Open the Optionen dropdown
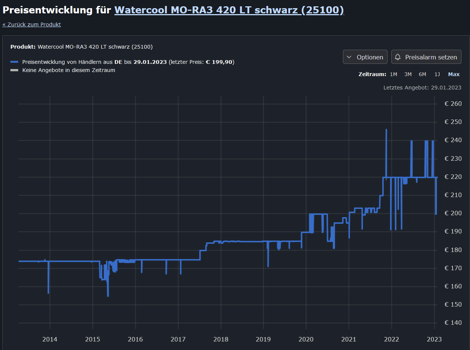 (x=365, y=57)
